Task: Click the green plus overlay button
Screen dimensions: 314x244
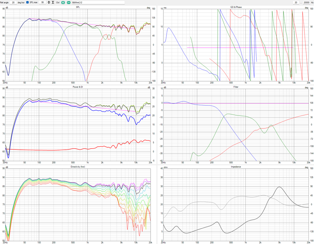Action: click(63, 3)
